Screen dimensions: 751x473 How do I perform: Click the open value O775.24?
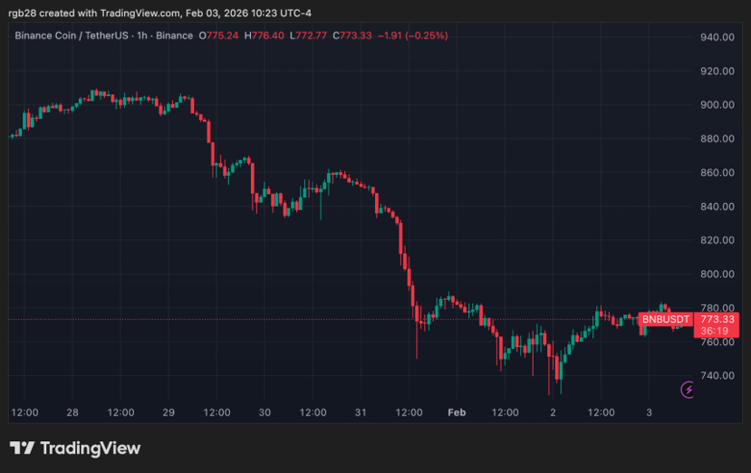coord(218,35)
